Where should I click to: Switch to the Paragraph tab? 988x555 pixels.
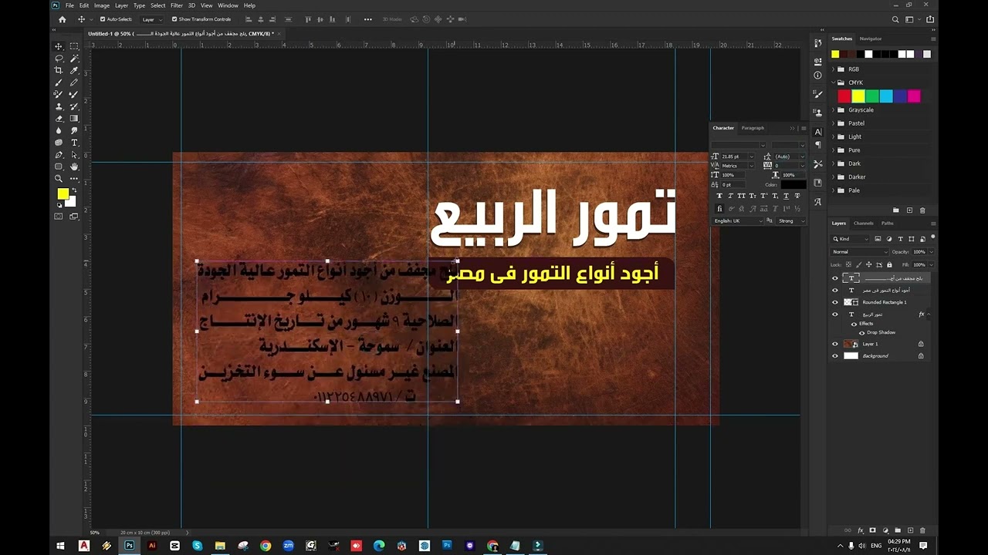click(x=753, y=128)
